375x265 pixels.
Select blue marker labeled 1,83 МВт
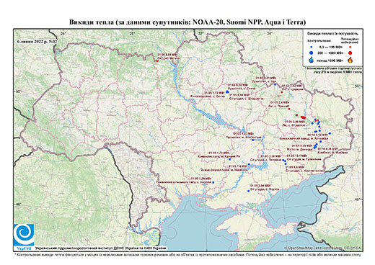click(x=253, y=140)
